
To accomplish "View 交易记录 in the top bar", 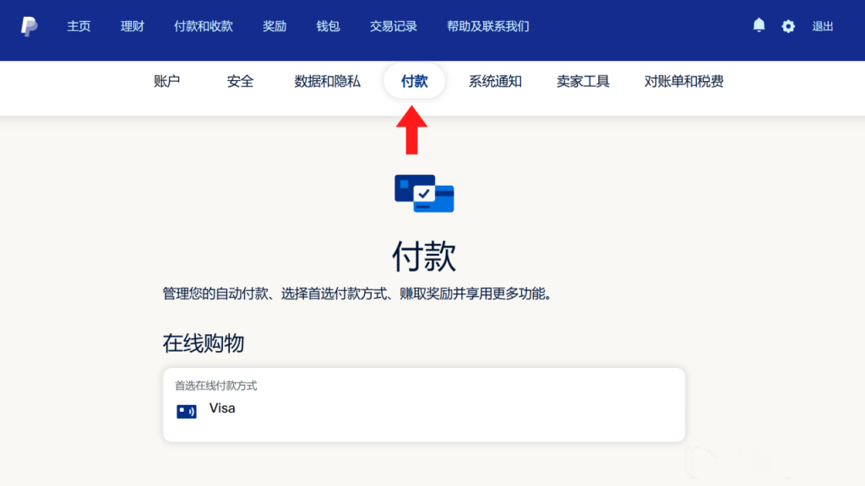I will (394, 26).
